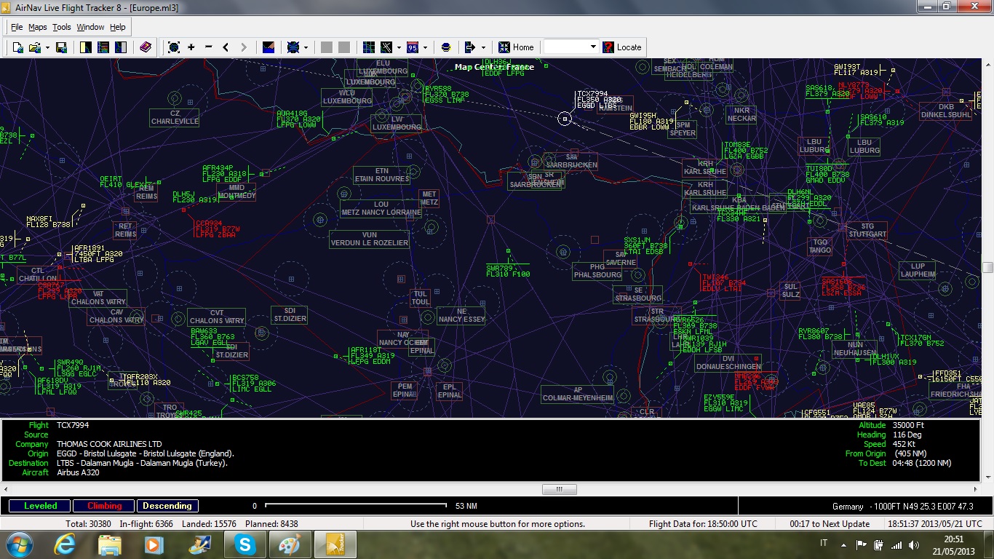Click the vertical scrollbar thumb
This screenshot has width=994, height=559.
pyautogui.click(x=988, y=268)
